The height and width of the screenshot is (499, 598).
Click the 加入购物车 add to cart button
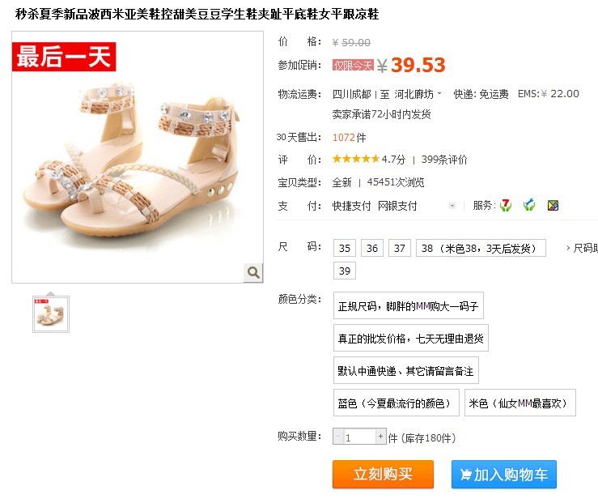504,474
